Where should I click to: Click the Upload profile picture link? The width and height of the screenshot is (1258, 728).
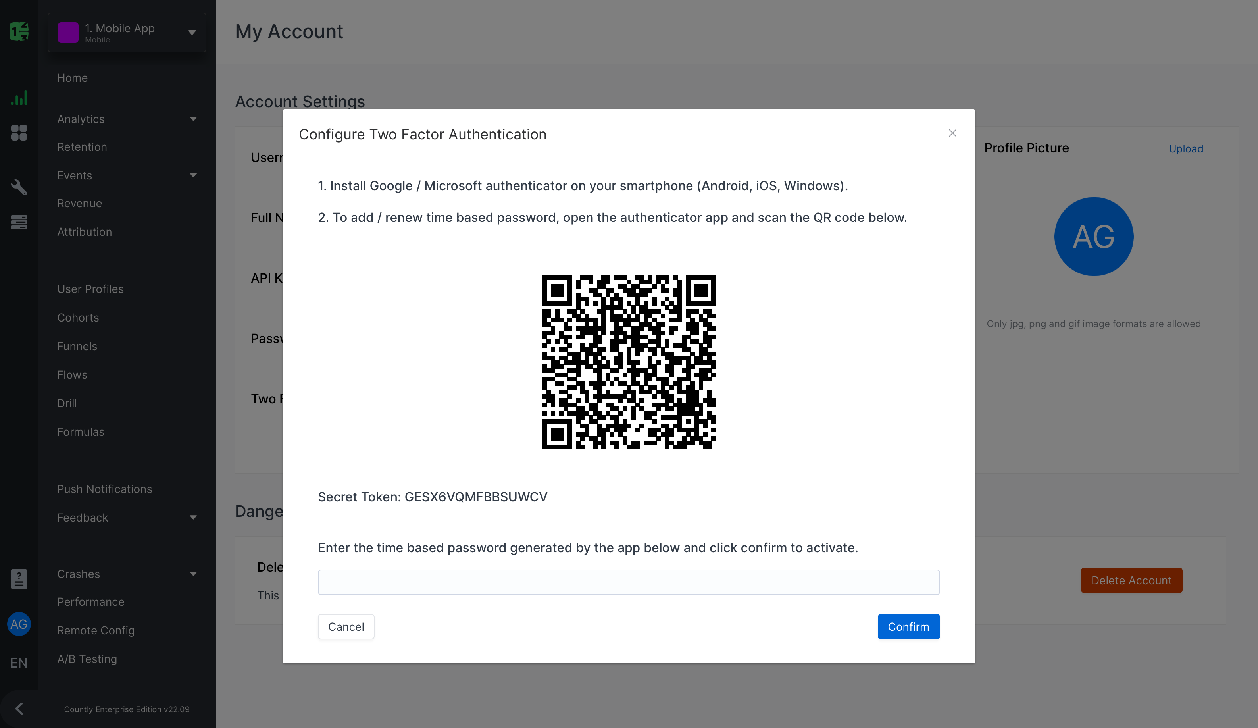point(1186,149)
